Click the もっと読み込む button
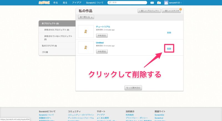The height and width of the screenshot is (121, 222). (134, 88)
